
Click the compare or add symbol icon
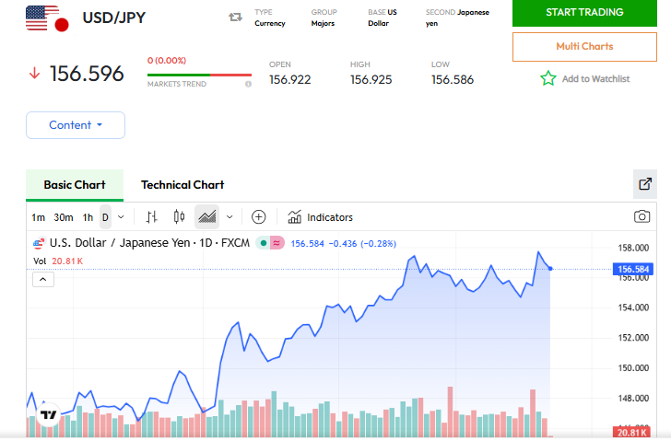[x=259, y=217]
